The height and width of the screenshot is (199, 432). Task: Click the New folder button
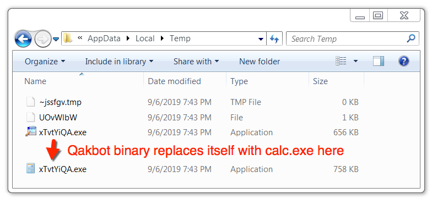[x=260, y=62]
